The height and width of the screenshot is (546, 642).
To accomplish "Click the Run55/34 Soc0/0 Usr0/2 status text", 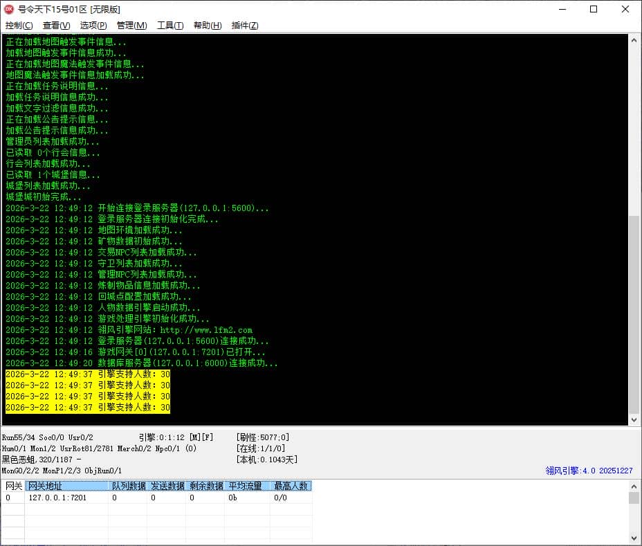I will pyautogui.click(x=48, y=437).
